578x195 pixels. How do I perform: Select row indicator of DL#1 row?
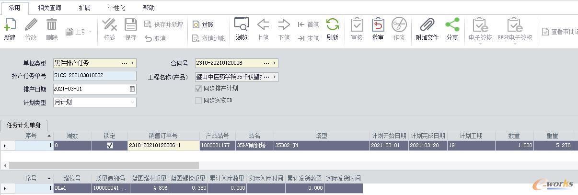point(7,188)
